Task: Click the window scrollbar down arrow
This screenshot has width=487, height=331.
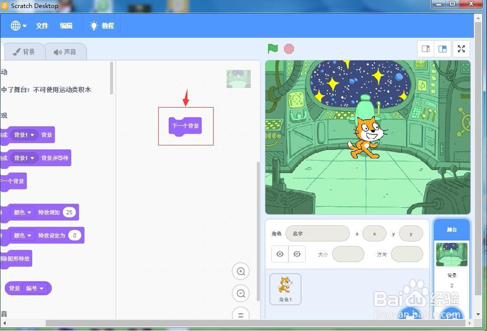Action: coord(478,314)
